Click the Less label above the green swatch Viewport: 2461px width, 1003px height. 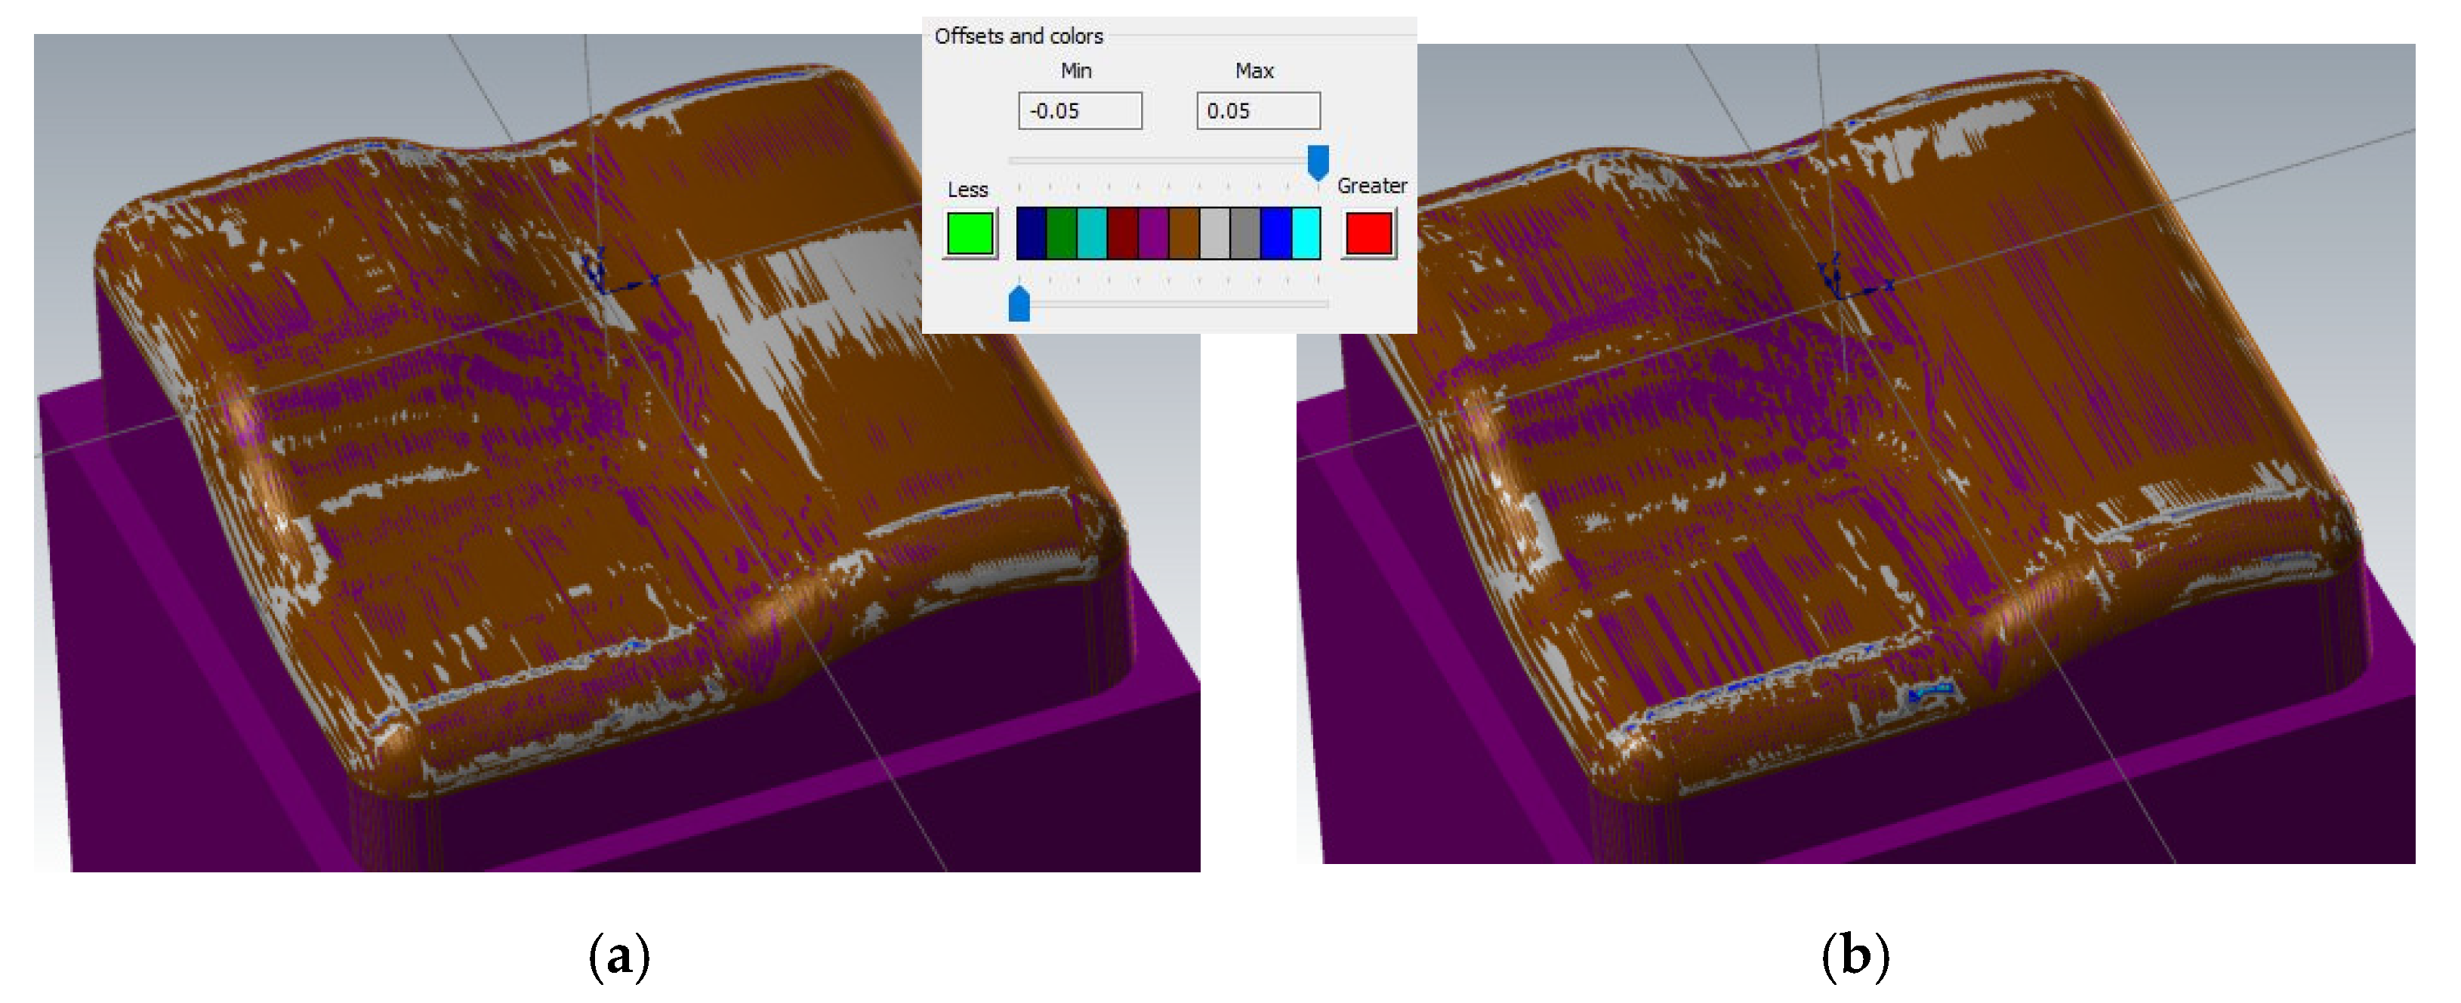pos(968,189)
